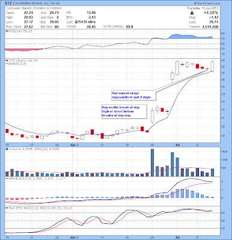Viewport: 232px width, 240px height.
Task: Click the 29 price axis label
Action: [x=224, y=60]
